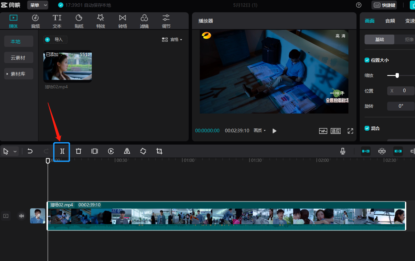Viewport: 415px width, 261px height.
Task: Expand the 素材库 tree item
Action: [19, 74]
